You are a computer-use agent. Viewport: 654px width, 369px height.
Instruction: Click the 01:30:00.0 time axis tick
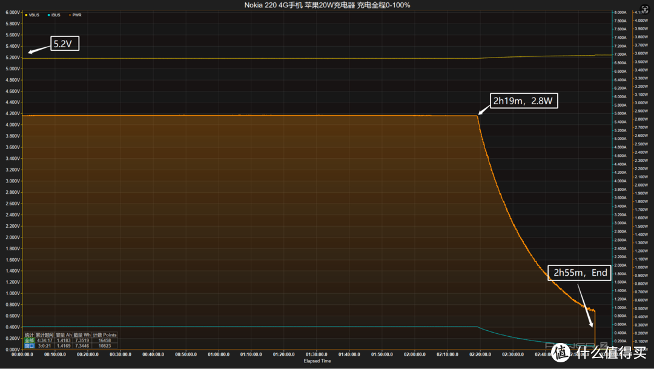pos(317,354)
